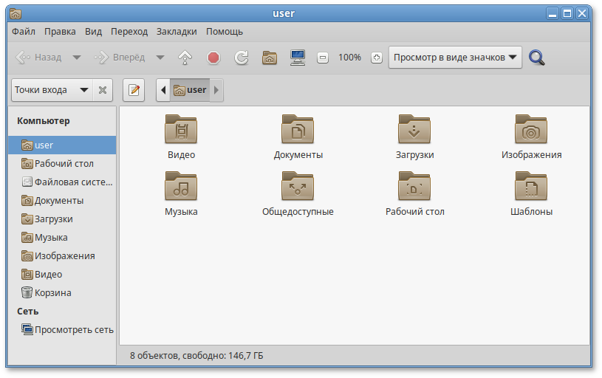Viewport: 602px width, 378px height.
Task: Click the up-to-parent-folder arrow icon
Action: click(185, 58)
